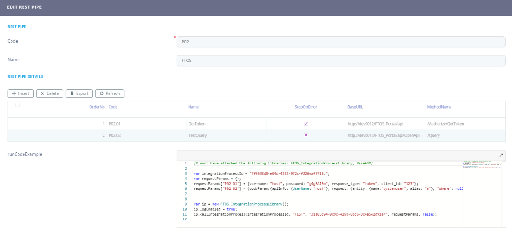Image resolution: width=512 pixels, height=231 pixels.
Task: Click the Delete button
Action: point(49,93)
